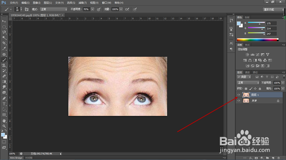Select the Crop tool
The width and height of the screenshot is (286, 160).
4,43
